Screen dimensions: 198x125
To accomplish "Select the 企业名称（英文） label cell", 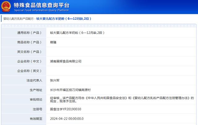I will [x=24, y=71].
